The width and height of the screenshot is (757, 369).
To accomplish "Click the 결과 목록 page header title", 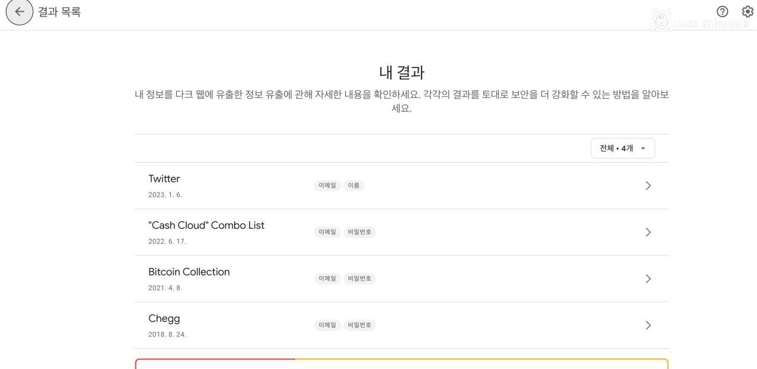I will pyautogui.click(x=59, y=12).
